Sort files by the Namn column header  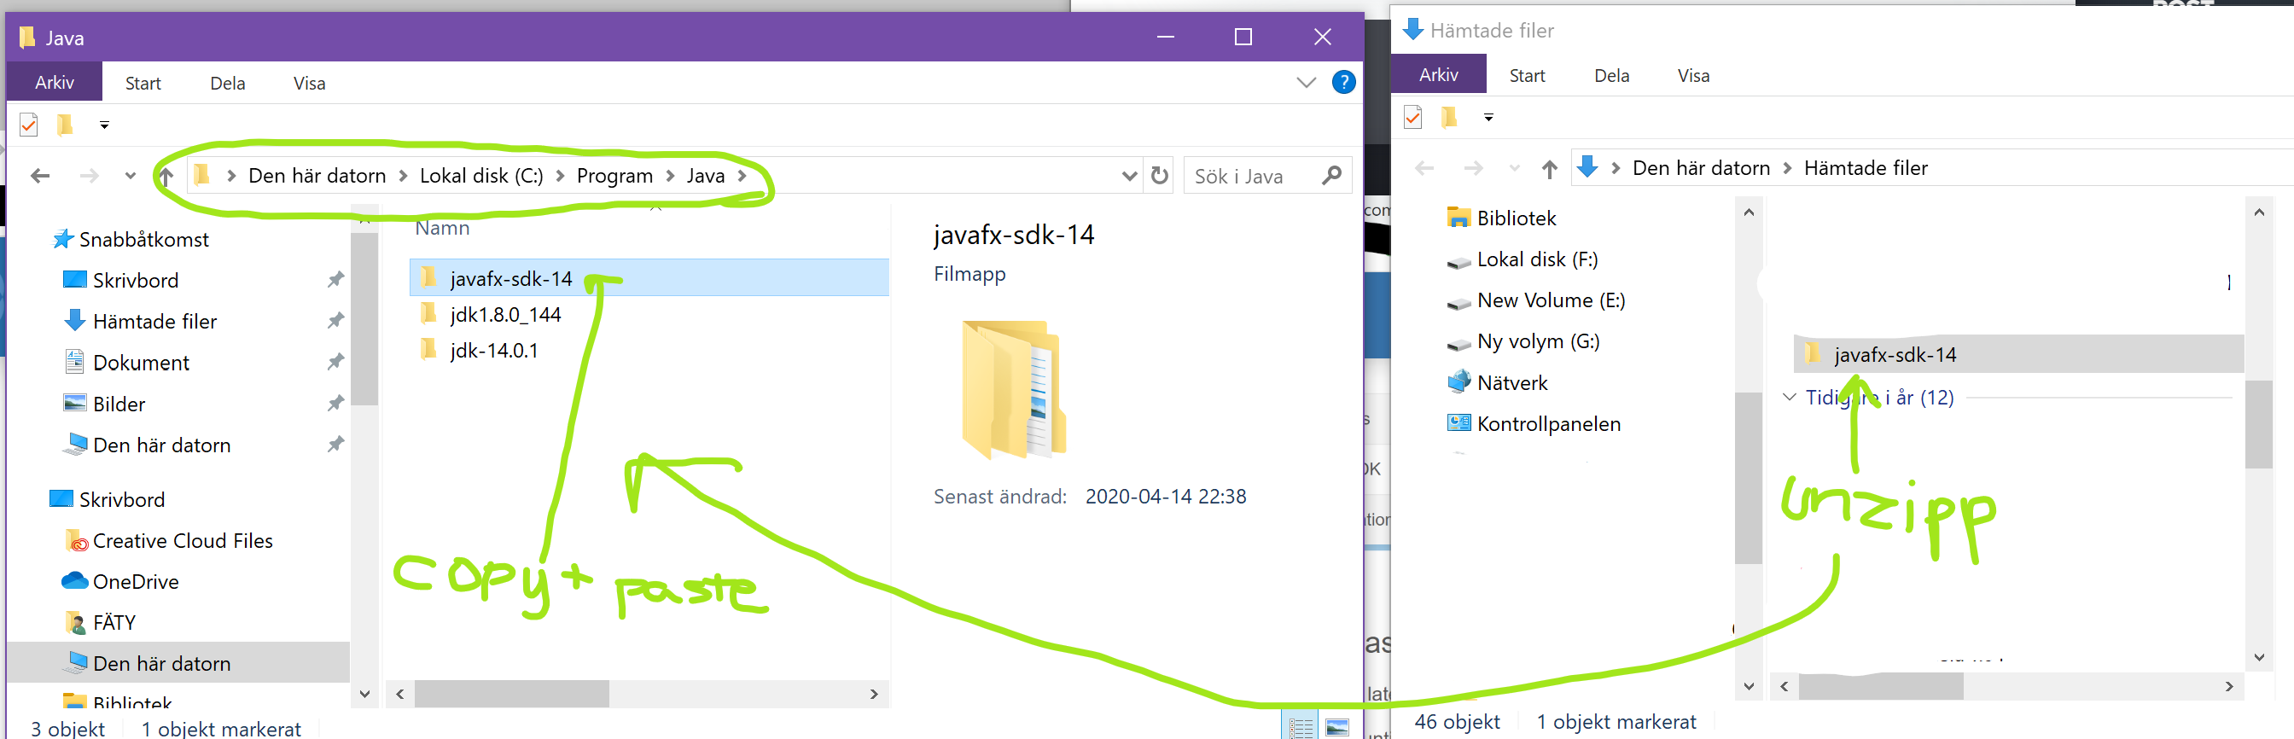(x=443, y=228)
